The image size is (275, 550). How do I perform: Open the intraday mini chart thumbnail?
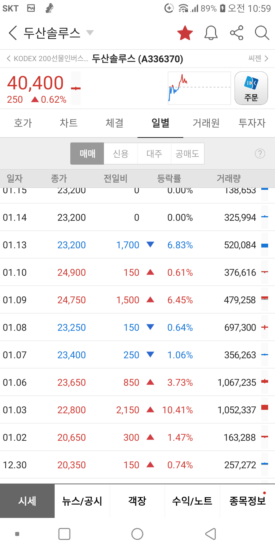[x=199, y=88]
